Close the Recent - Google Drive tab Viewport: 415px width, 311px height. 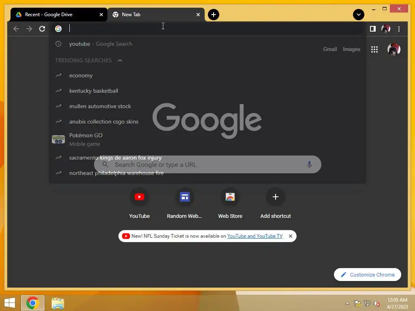(101, 15)
